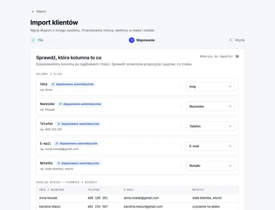The image size is (275, 210).
Task: Click the green checkmark icon for Plik step
Action: pos(33,40)
